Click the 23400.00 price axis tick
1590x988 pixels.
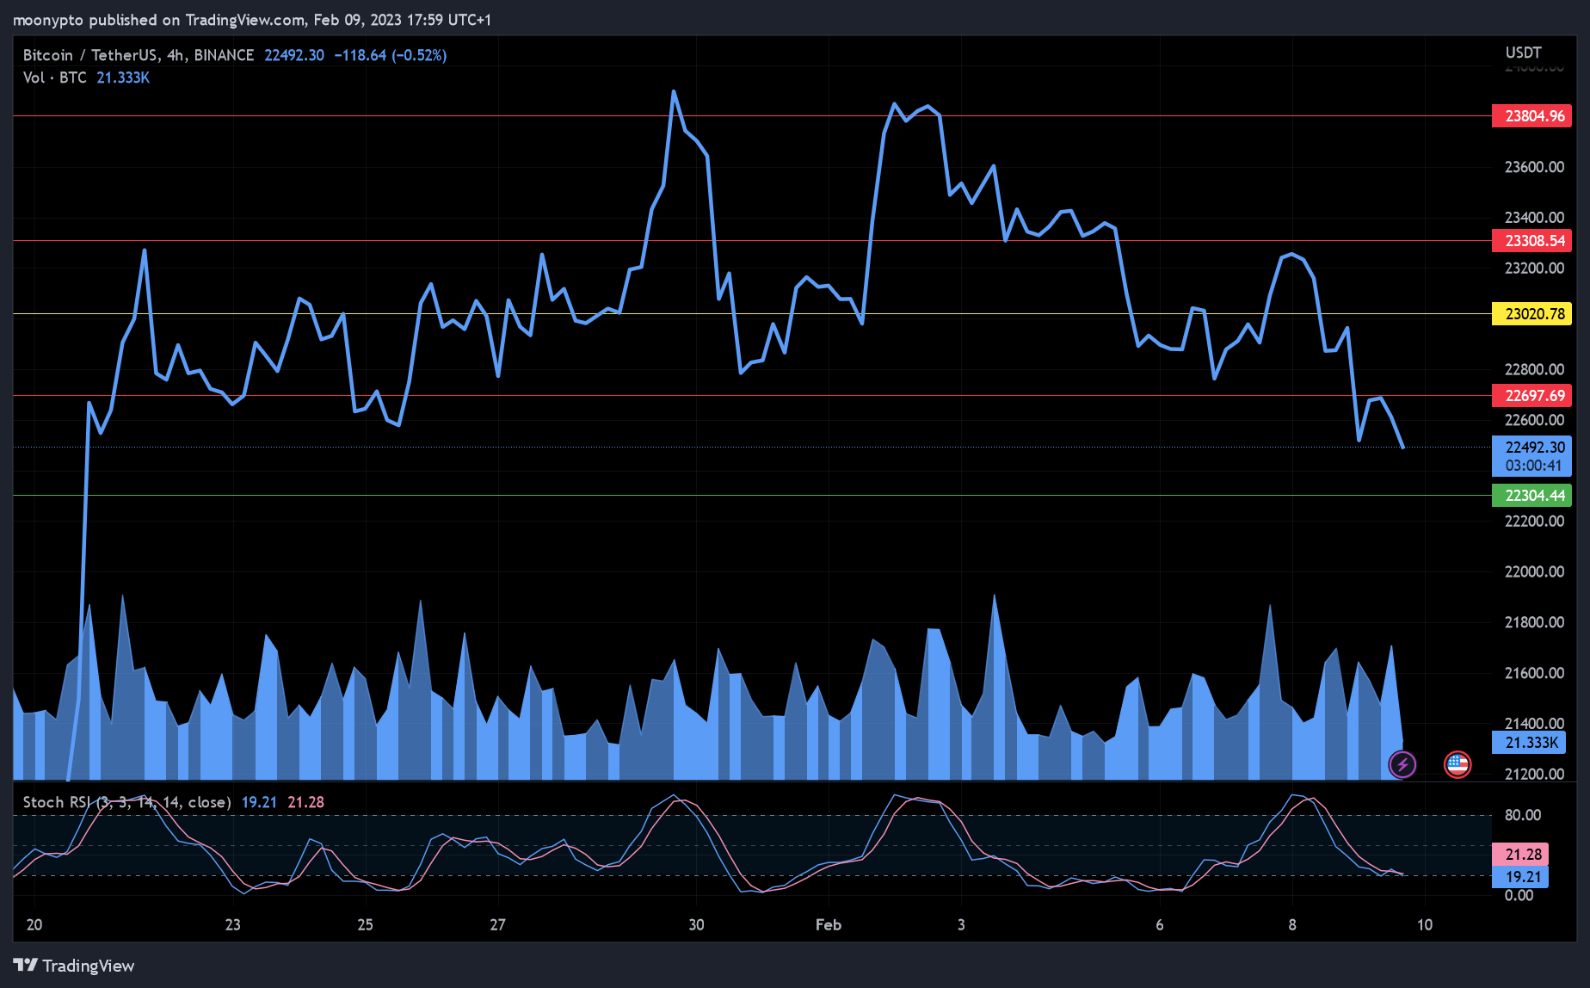pos(1534,218)
